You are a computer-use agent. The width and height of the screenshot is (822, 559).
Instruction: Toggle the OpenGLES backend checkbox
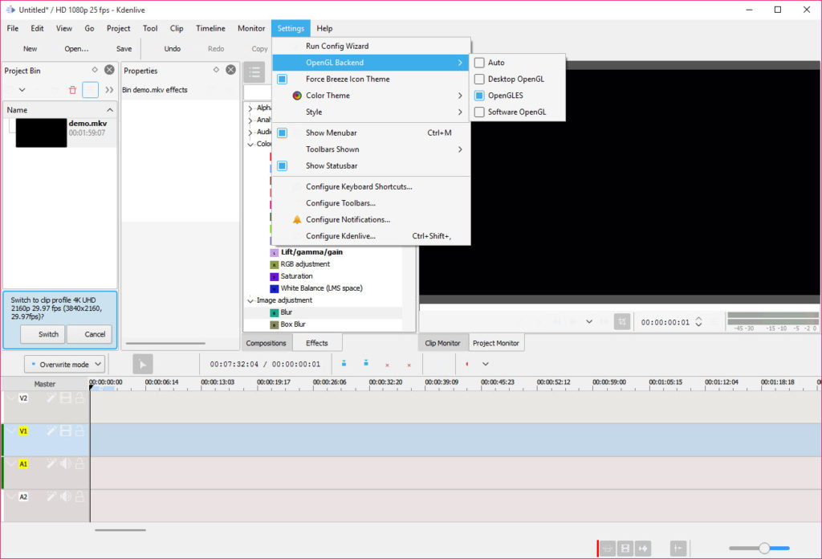coord(479,96)
